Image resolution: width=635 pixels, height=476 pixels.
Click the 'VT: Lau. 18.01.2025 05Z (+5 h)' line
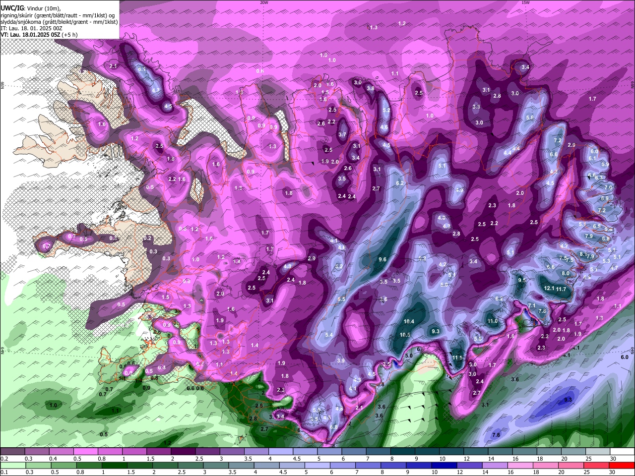tap(39, 35)
